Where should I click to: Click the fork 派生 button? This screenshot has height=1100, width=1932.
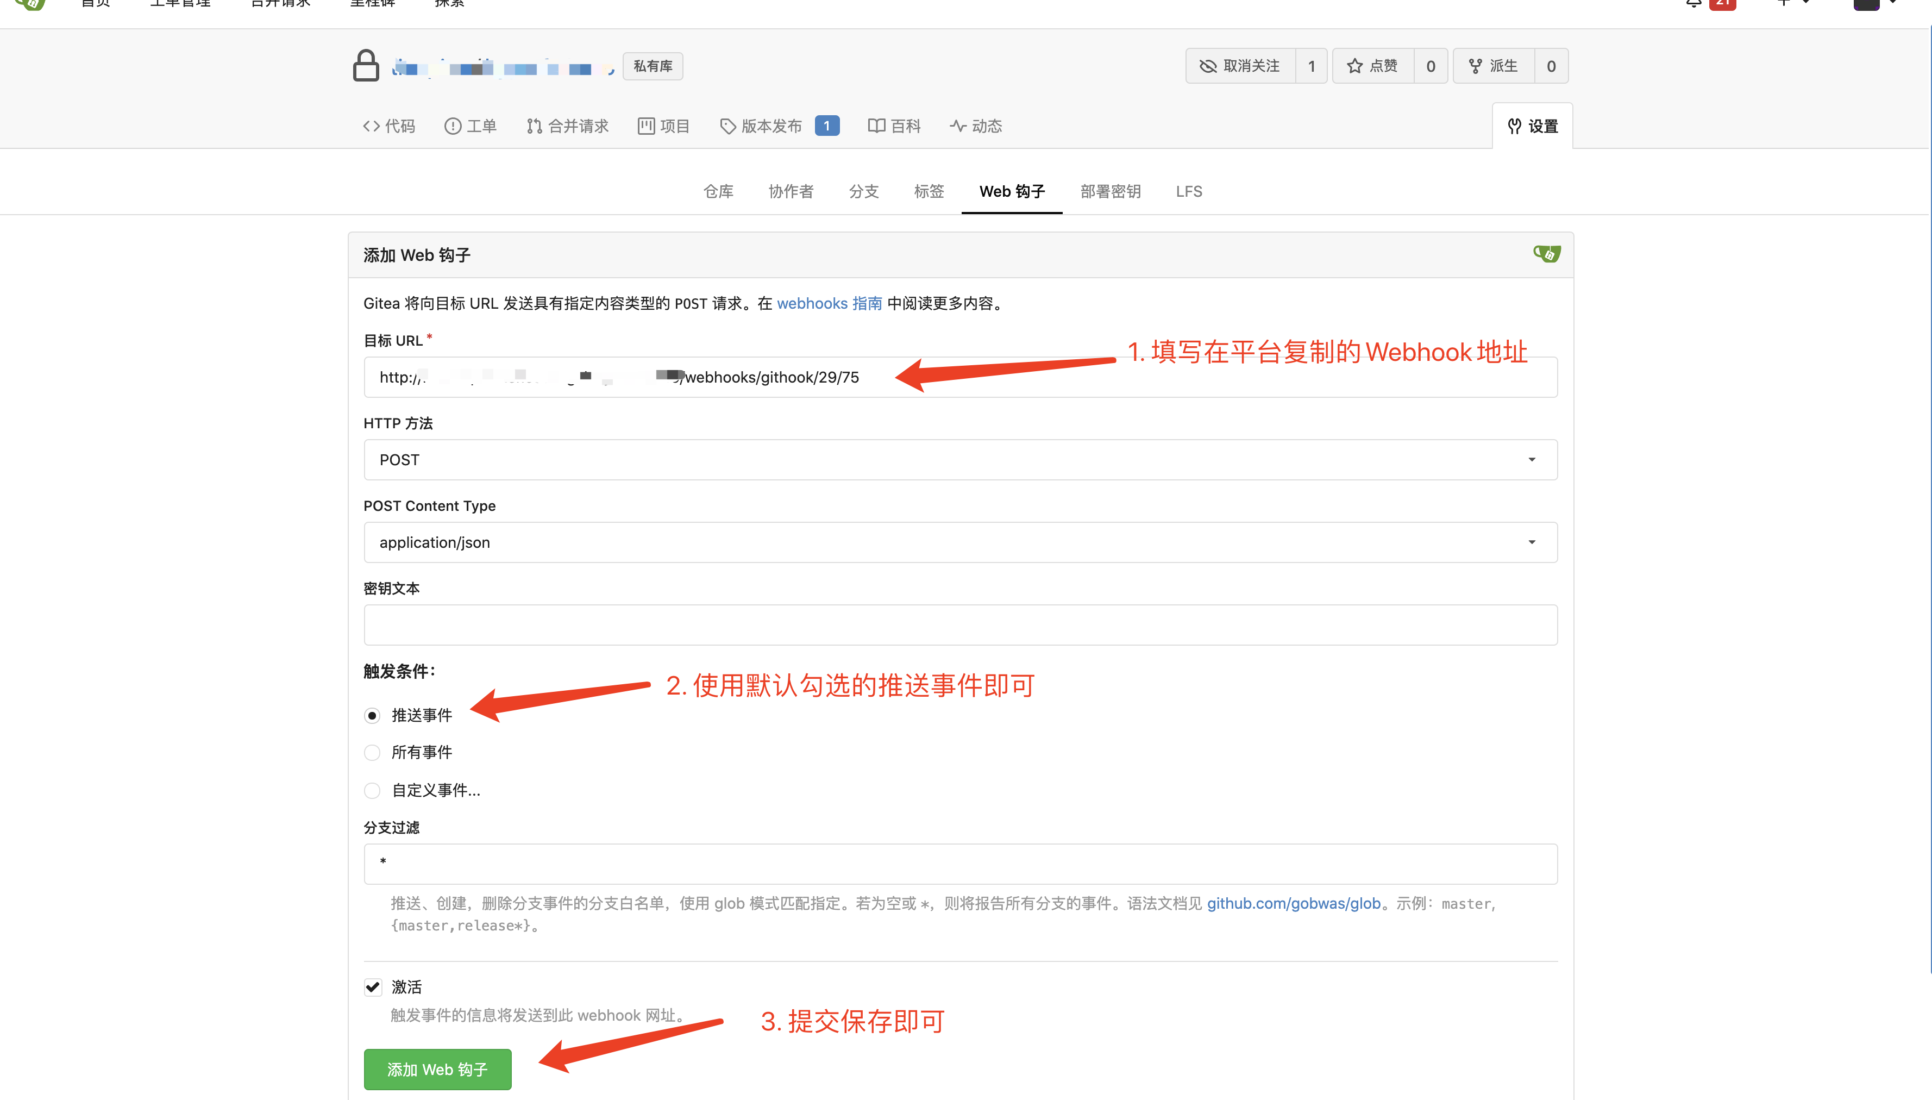1493,66
